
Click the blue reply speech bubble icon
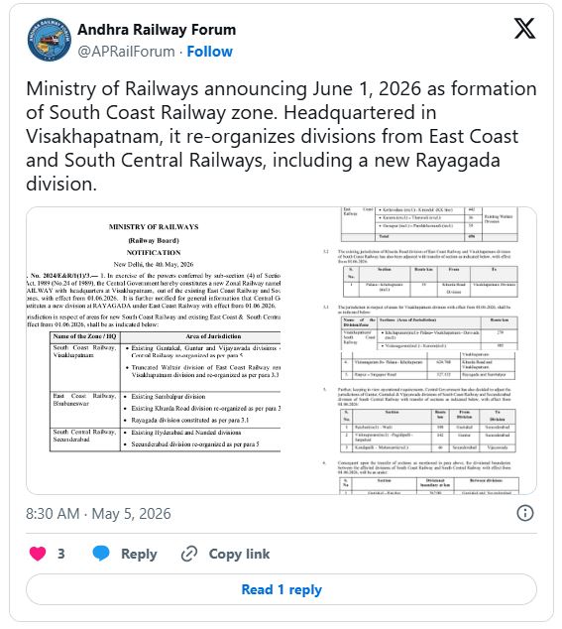pos(101,554)
